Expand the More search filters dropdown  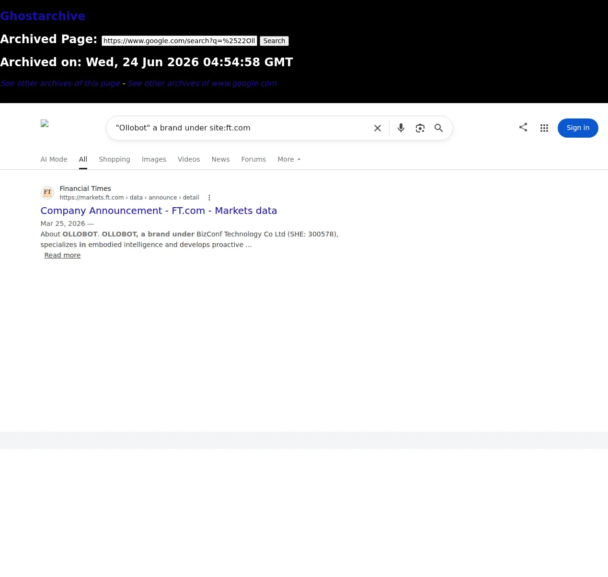point(289,159)
